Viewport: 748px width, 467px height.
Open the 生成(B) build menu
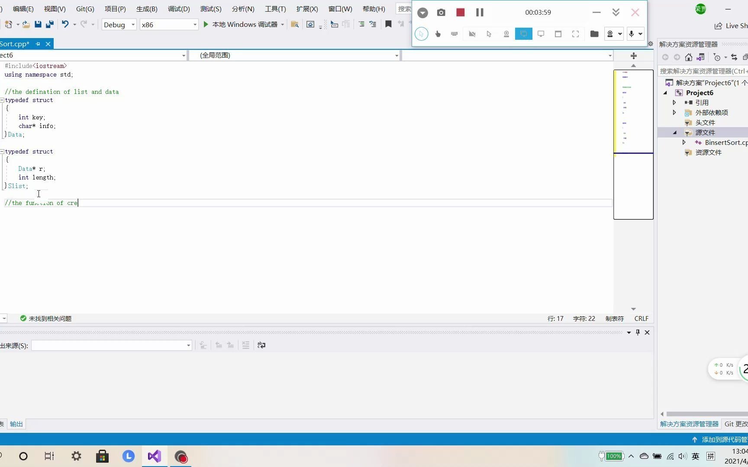click(x=147, y=9)
